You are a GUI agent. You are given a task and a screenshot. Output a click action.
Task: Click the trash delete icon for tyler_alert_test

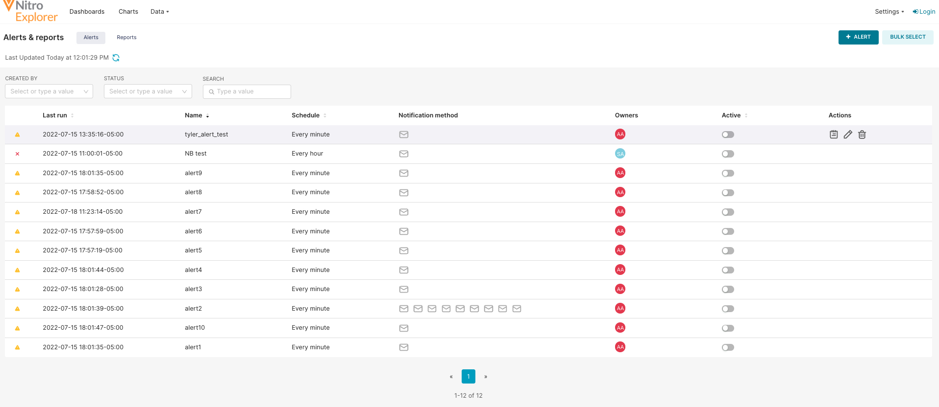(x=862, y=135)
